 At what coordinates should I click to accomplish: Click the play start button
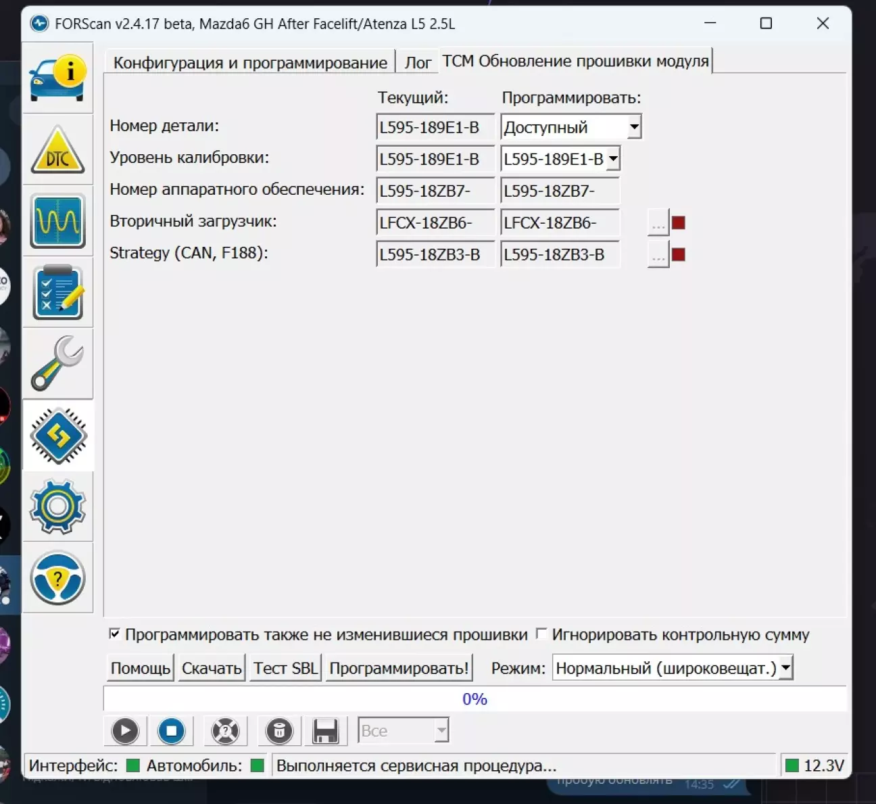point(125,731)
